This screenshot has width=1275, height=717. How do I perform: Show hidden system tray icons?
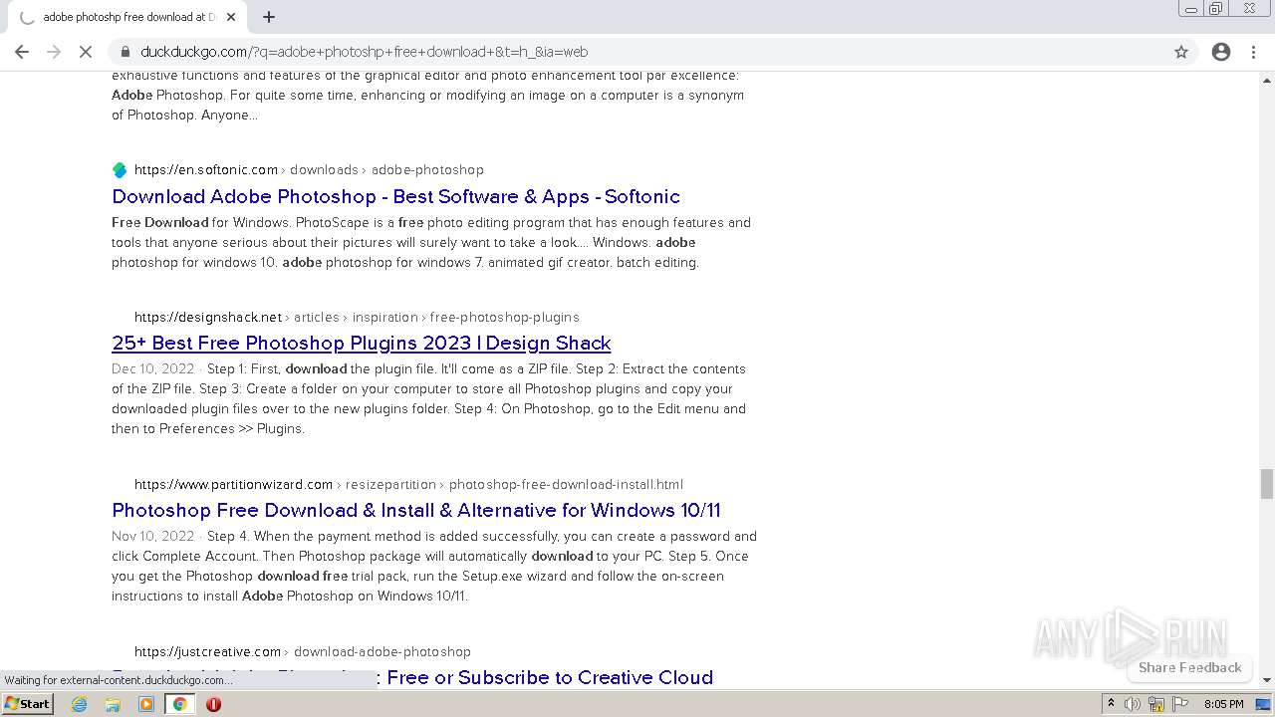pos(1112,704)
